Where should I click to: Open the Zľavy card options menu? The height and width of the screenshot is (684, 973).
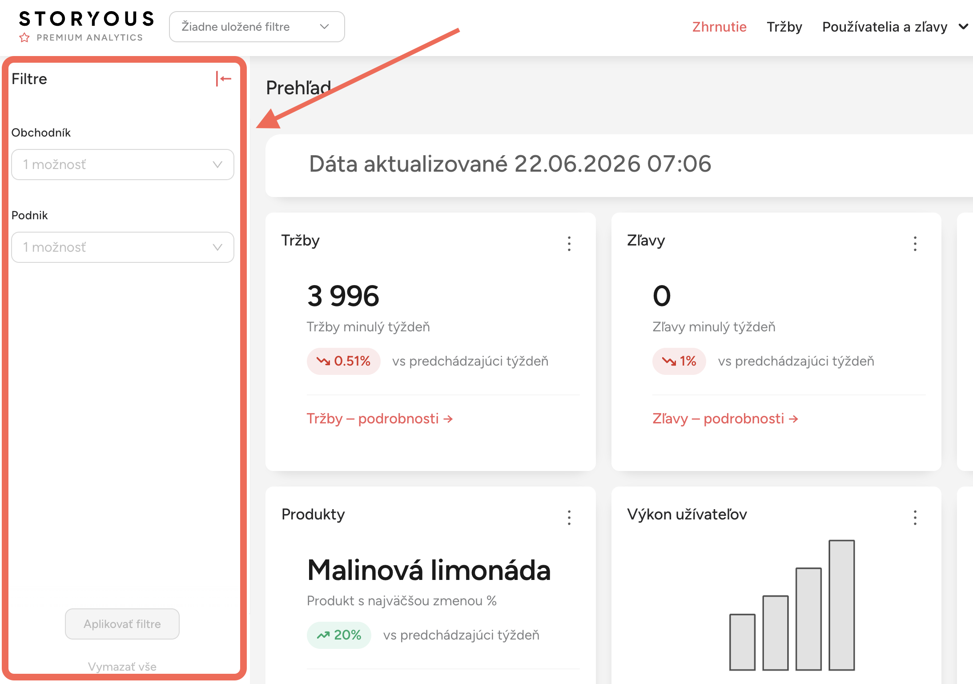(915, 244)
